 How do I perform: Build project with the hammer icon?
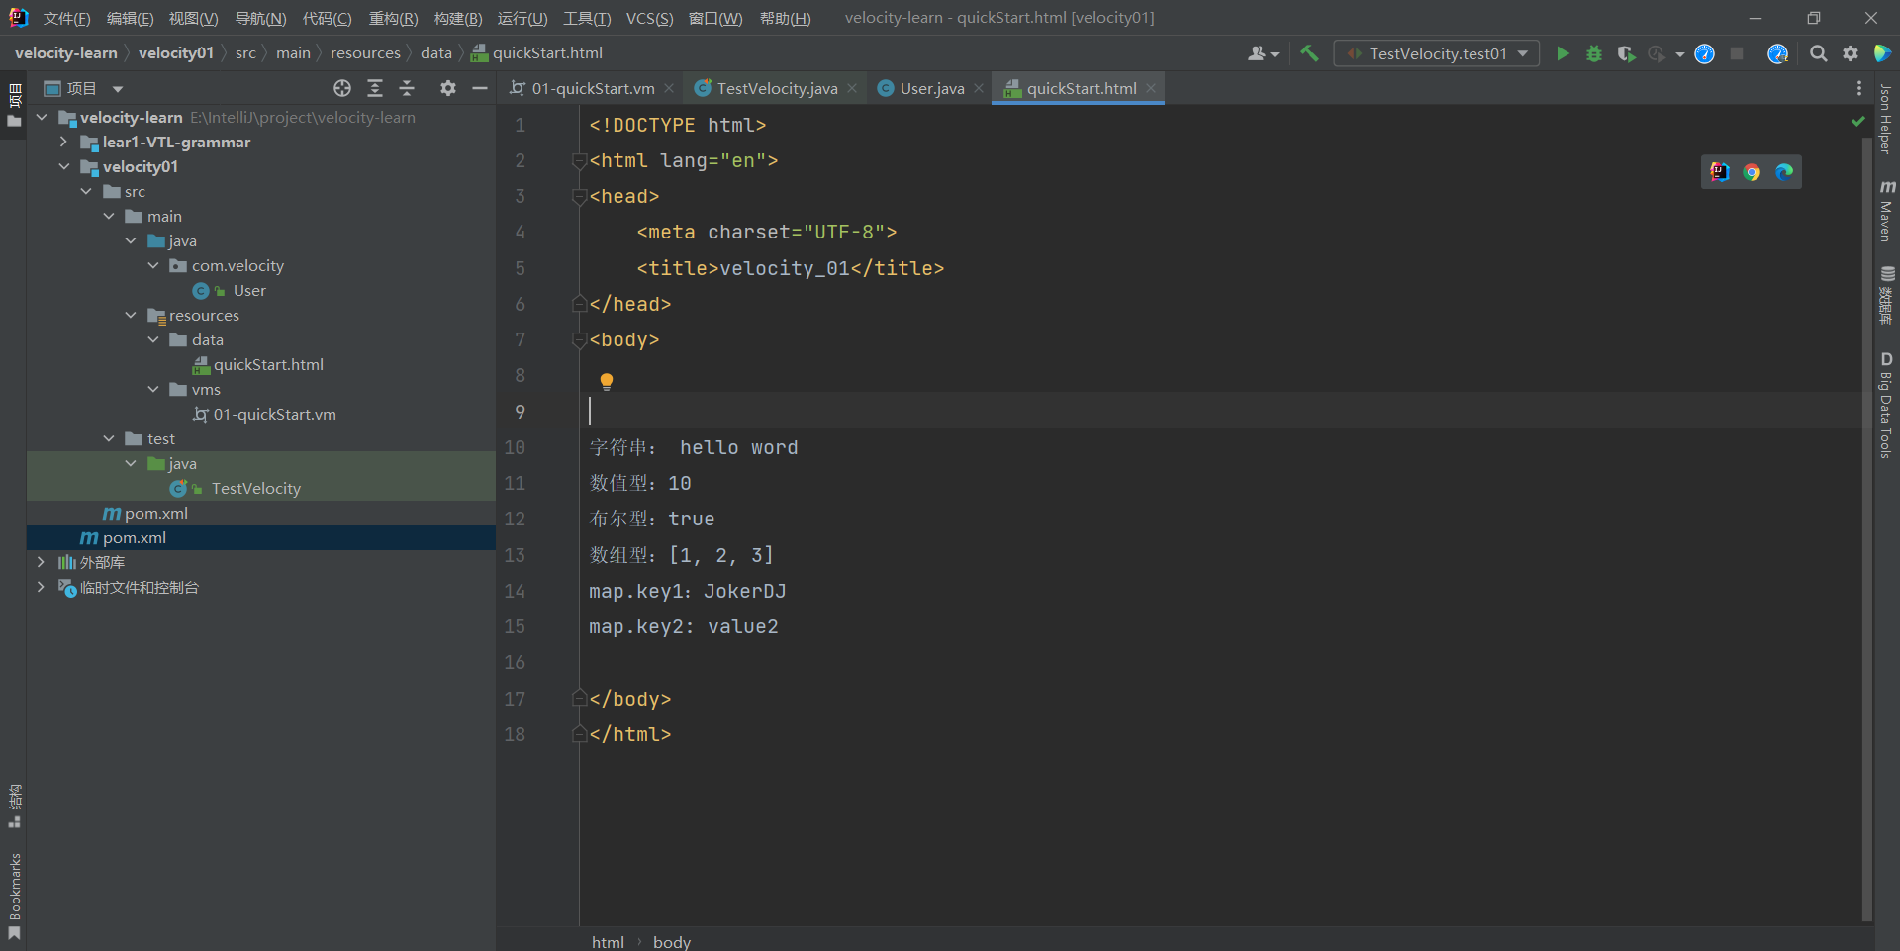pyautogui.click(x=1310, y=53)
